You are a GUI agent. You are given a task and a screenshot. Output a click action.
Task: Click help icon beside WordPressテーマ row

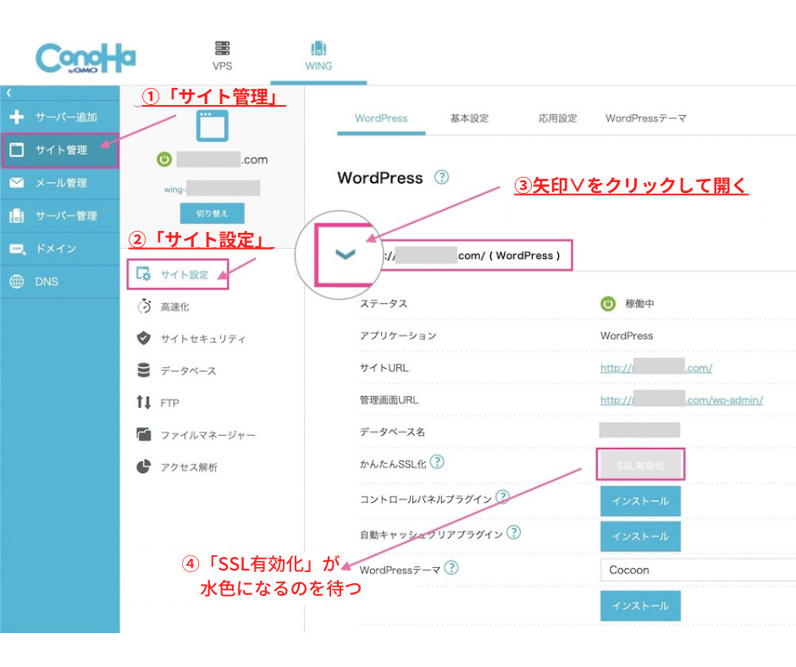coord(451,567)
